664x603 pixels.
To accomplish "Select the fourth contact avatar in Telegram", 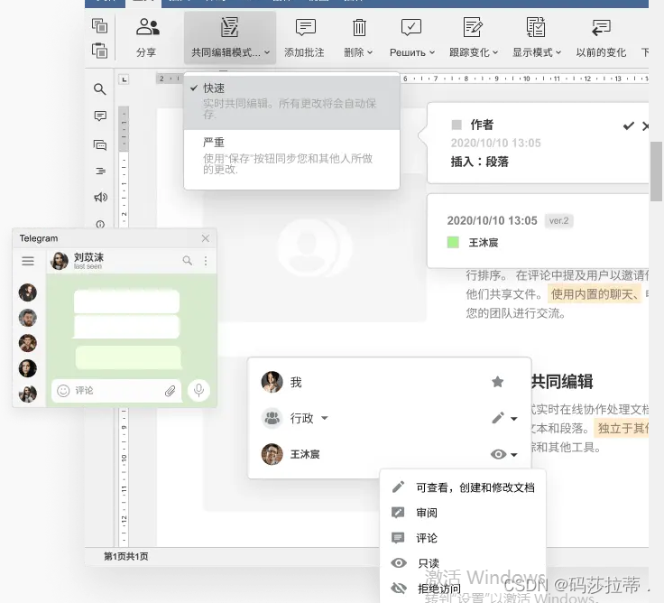I will (28, 368).
